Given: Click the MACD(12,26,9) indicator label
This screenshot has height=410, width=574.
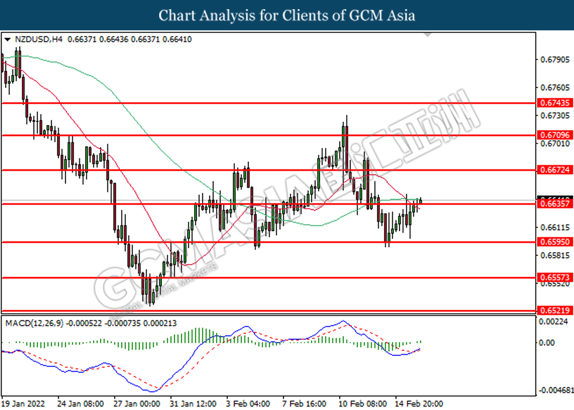Looking at the screenshot, I should point(34,323).
